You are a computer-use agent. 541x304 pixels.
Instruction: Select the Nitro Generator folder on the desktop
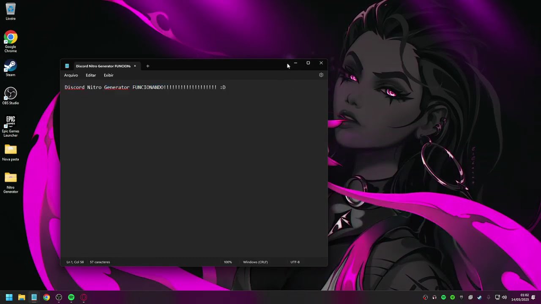click(x=11, y=183)
